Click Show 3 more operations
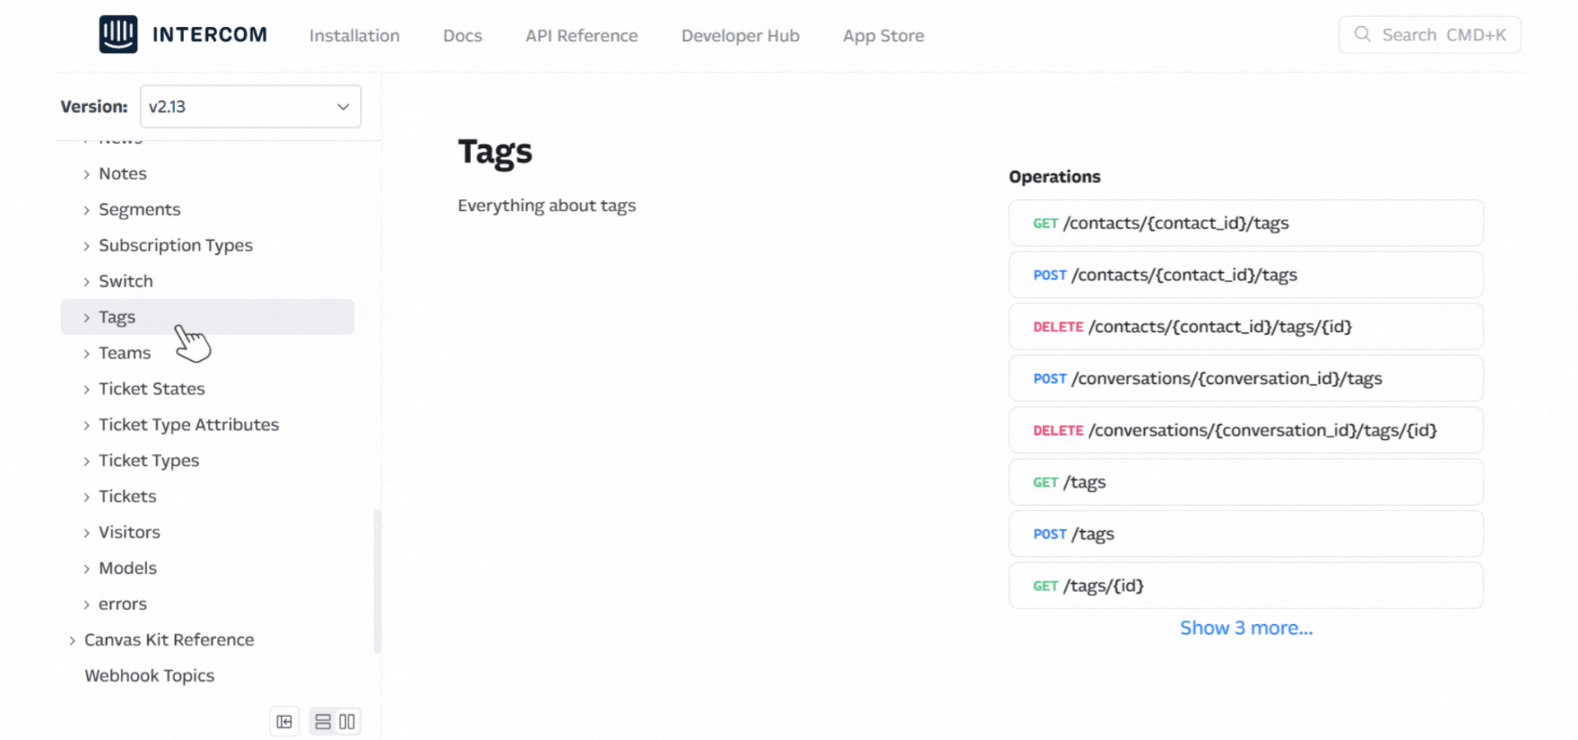 [x=1246, y=628]
